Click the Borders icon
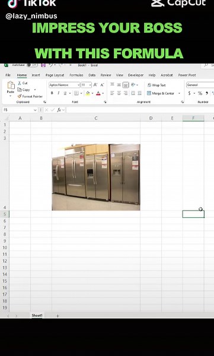 [x=76, y=93]
